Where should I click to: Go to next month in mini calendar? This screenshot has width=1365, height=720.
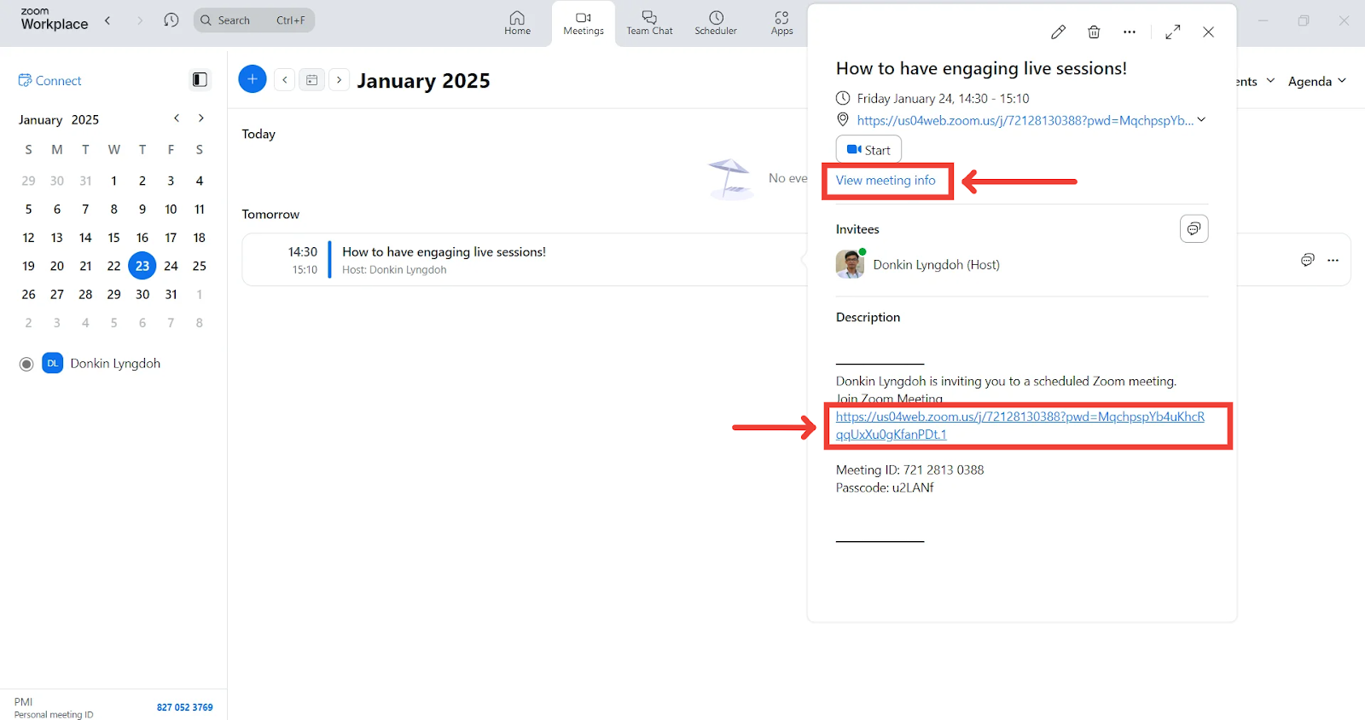point(201,118)
